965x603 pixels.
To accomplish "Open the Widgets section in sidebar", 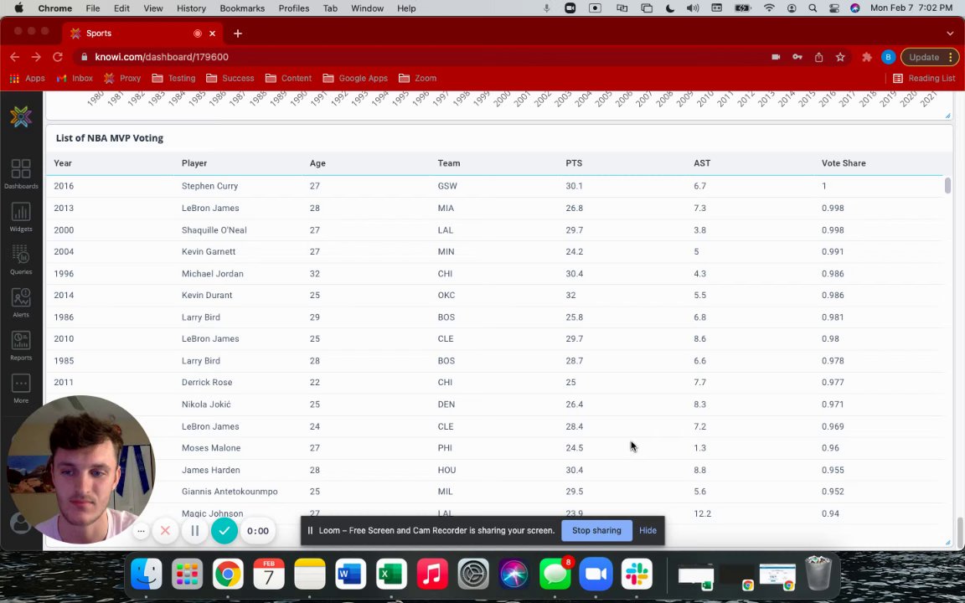I will pos(21,217).
